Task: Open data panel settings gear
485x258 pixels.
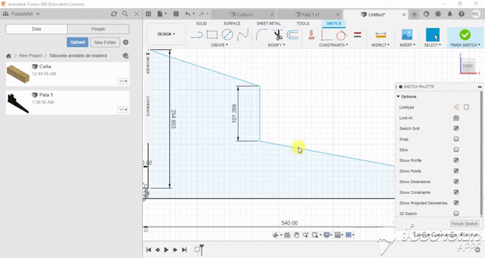Action: click(126, 42)
